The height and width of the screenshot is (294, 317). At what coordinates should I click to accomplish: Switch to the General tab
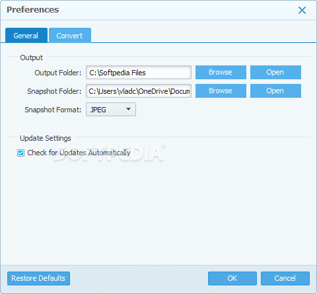click(26, 35)
